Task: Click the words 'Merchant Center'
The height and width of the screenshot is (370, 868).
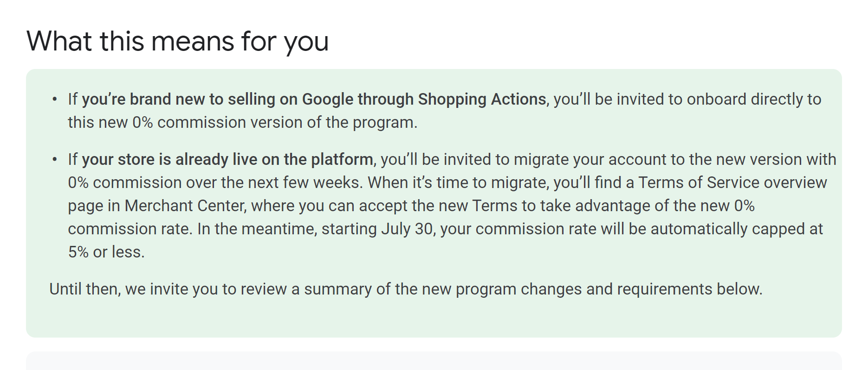Action: tap(185, 206)
